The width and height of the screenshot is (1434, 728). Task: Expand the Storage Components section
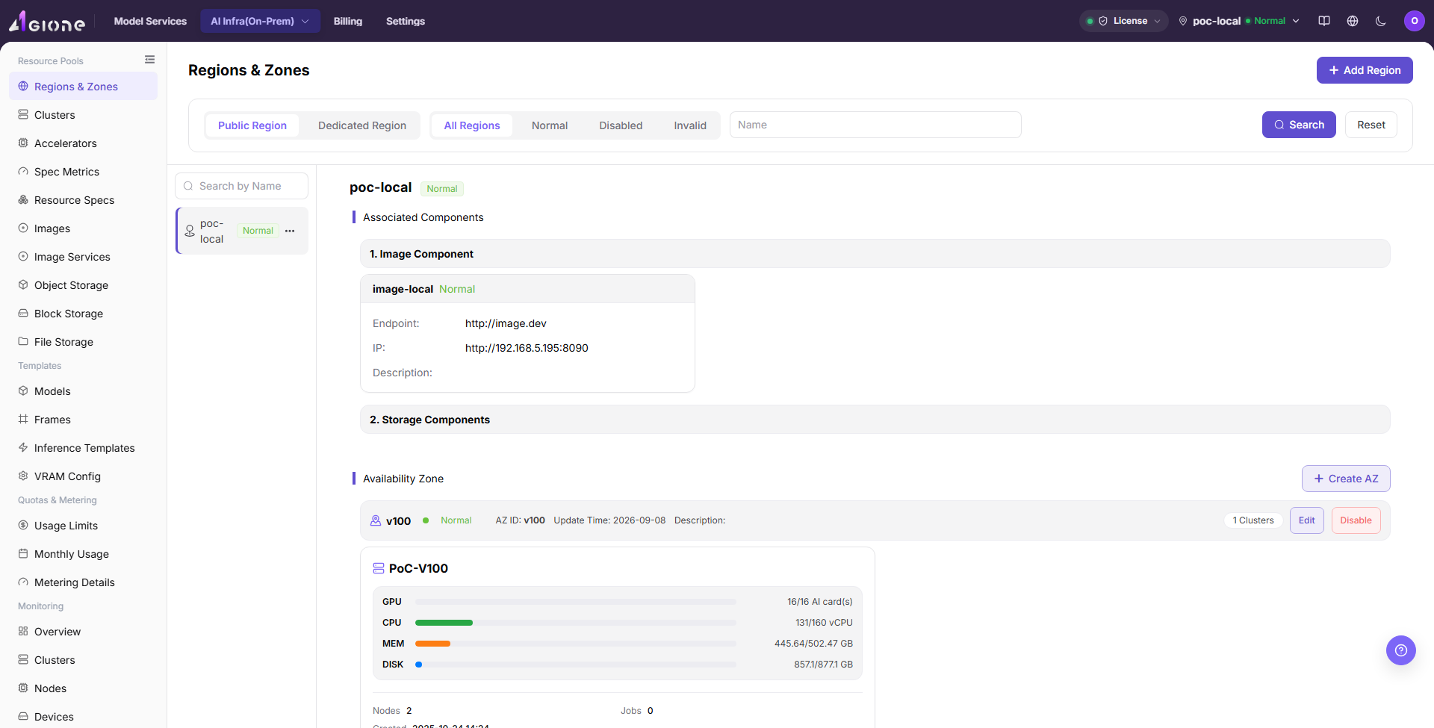click(875, 420)
